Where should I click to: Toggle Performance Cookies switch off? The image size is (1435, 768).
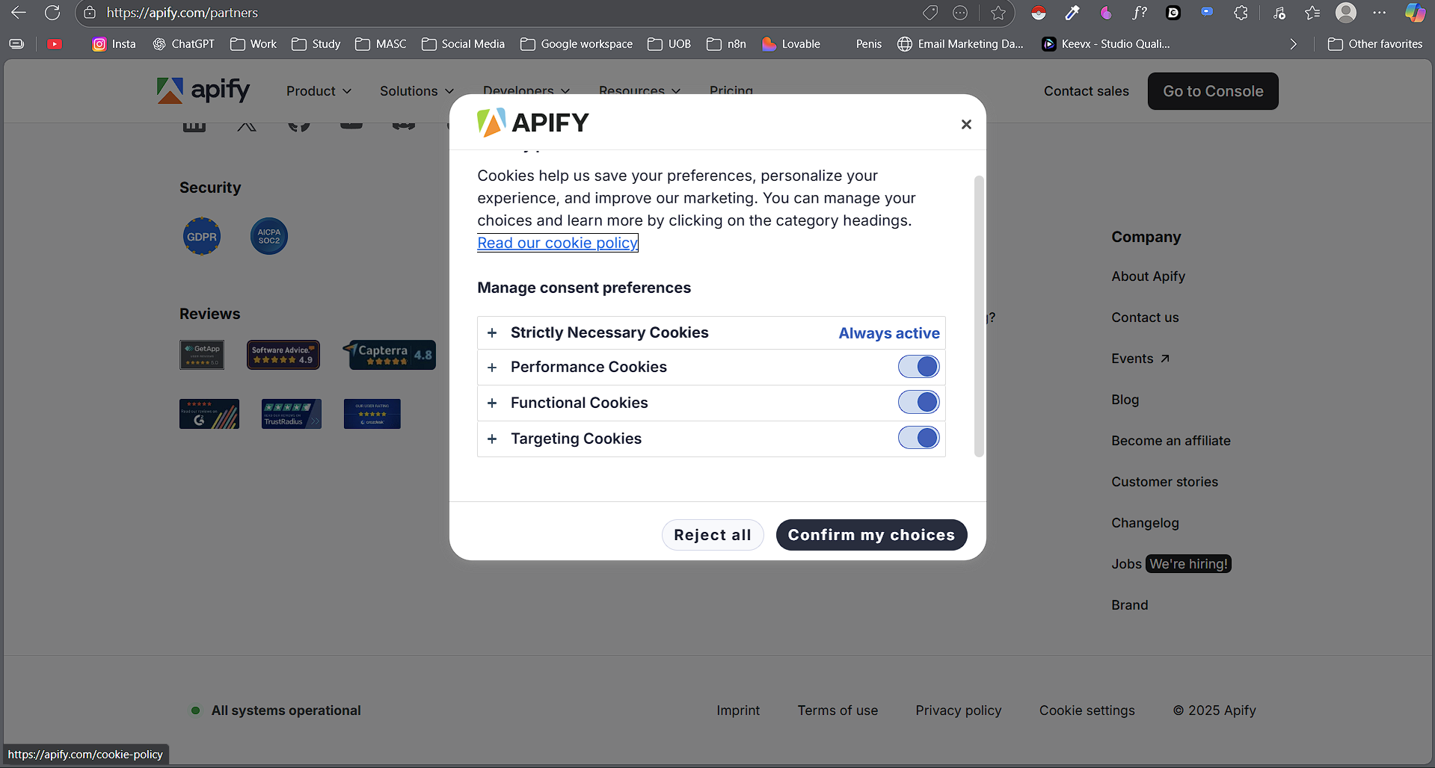pyautogui.click(x=918, y=367)
